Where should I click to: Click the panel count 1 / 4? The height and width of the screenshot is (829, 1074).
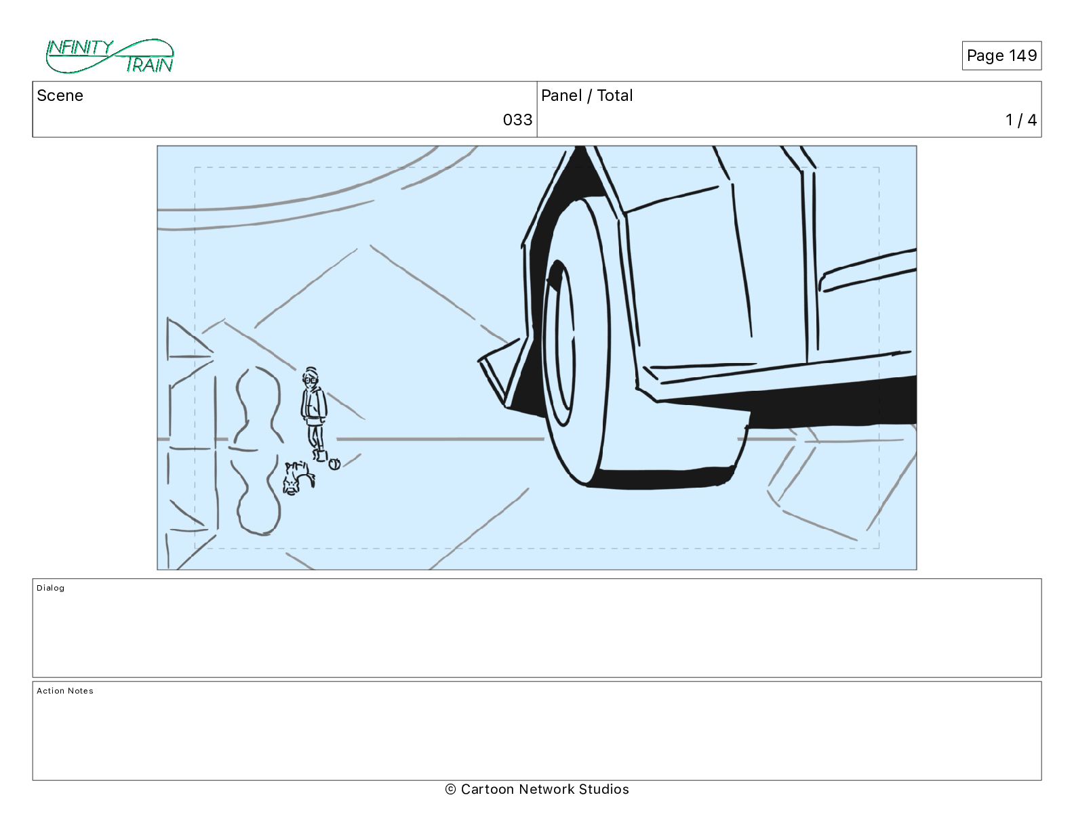[1020, 120]
